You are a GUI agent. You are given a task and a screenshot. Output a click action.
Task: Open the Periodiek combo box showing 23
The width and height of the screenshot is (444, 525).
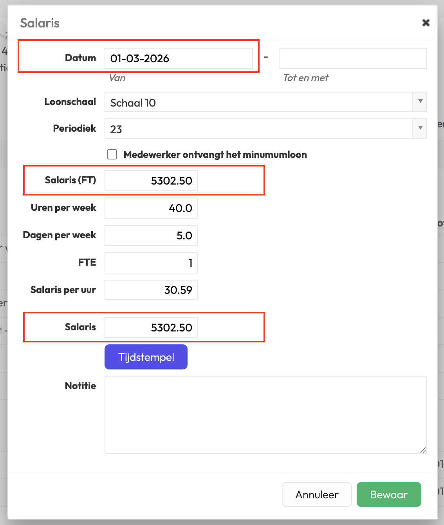point(258,129)
